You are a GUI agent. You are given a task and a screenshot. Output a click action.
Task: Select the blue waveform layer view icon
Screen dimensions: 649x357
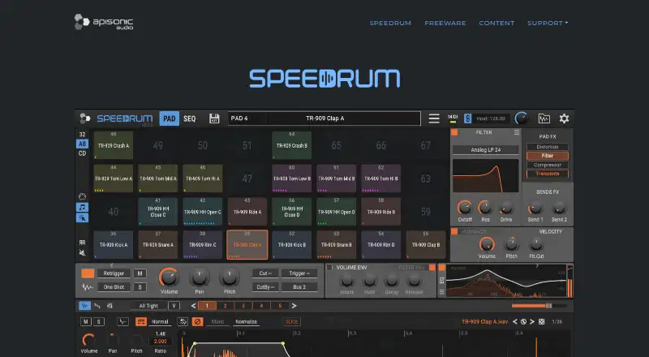click(85, 306)
